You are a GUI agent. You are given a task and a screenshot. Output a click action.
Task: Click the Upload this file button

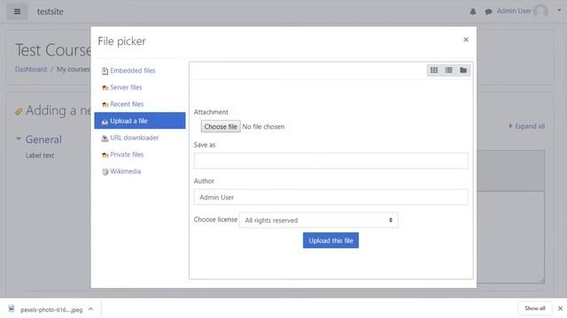pyautogui.click(x=330, y=240)
